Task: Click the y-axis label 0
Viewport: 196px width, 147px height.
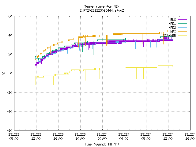Action: click(x=11, y=73)
